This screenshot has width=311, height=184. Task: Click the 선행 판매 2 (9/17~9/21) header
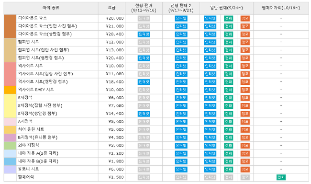pos(181,8)
